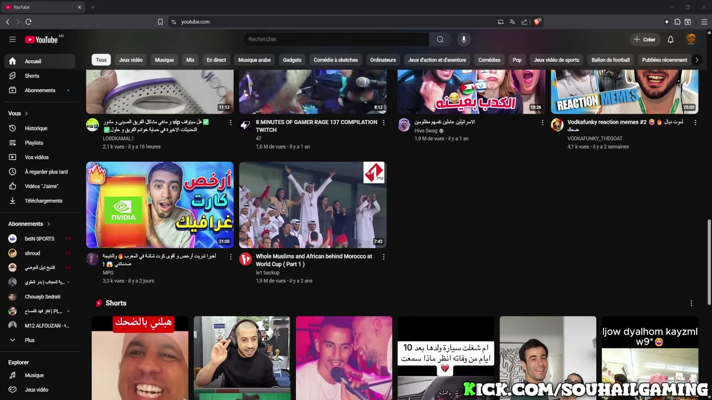Open World Cup crowd video thumbnail
The width and height of the screenshot is (712, 400).
tap(313, 204)
